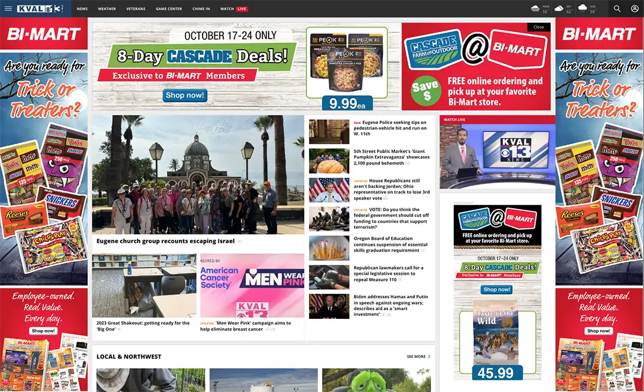The width and height of the screenshot is (644, 392).
Task: Open the News menu
Action: tap(82, 9)
